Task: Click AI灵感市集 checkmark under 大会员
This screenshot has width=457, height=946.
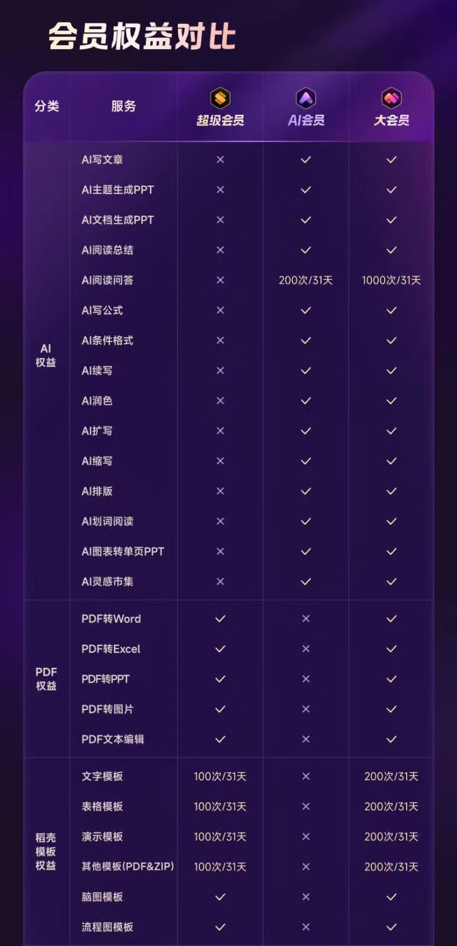Action: [x=392, y=581]
